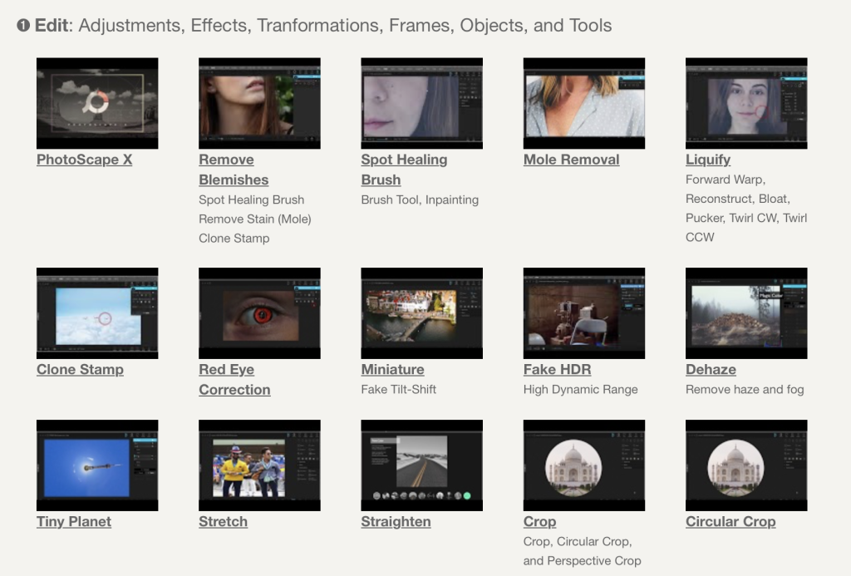This screenshot has height=576, width=851.
Task: Open the Fake HDR thumbnail image
Action: tap(583, 313)
